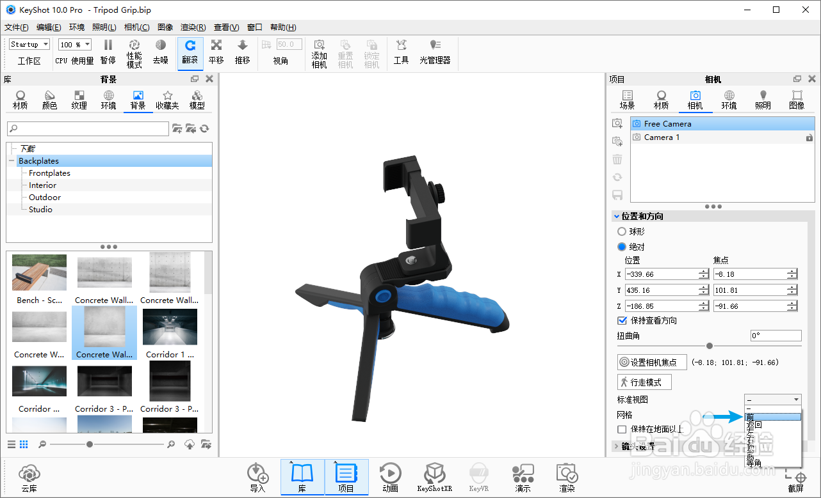821x498 pixels.
Task: Expand the 镜头设置 section
Action: pyautogui.click(x=617, y=446)
